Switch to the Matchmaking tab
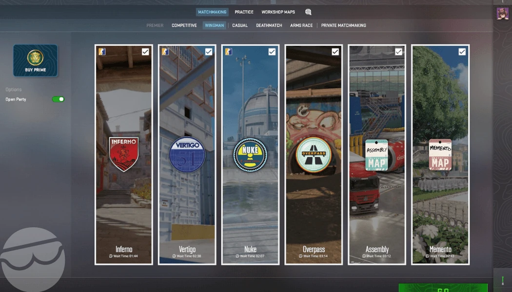 [212, 12]
